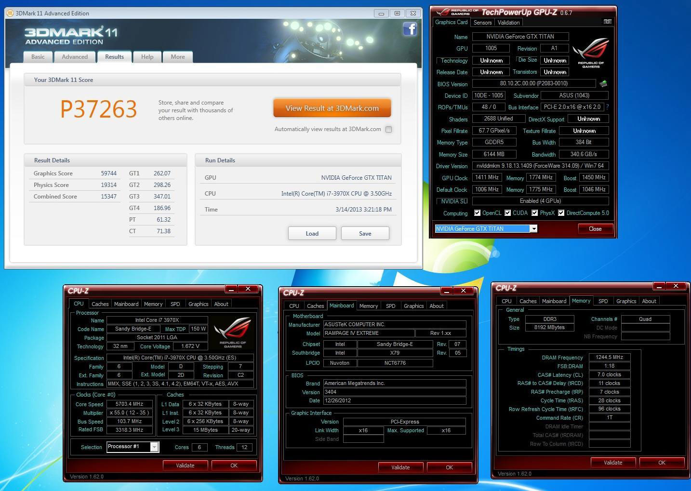Open Mainboard tab in CPU-Z Memory window

pos(554,301)
